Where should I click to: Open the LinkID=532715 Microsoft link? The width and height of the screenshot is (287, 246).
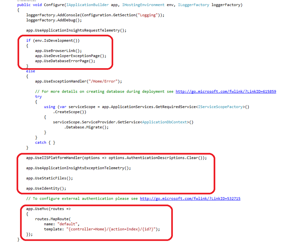pyautogui.click(x=190, y=199)
